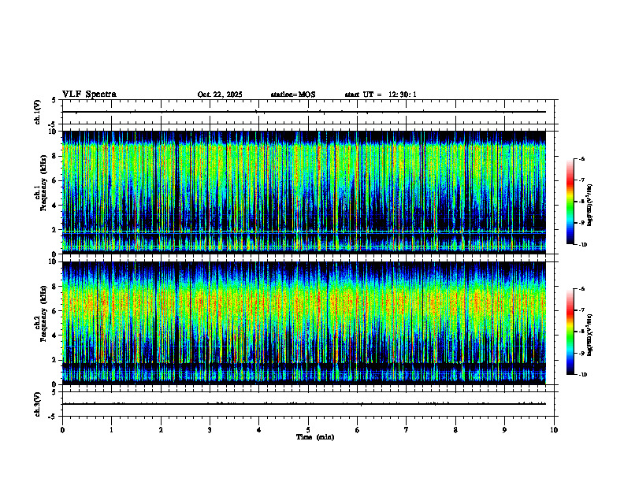Click the "Time (min)" axis label
The image size is (624, 482).
pos(315,437)
